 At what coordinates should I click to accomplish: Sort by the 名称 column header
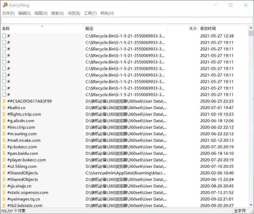point(42,29)
